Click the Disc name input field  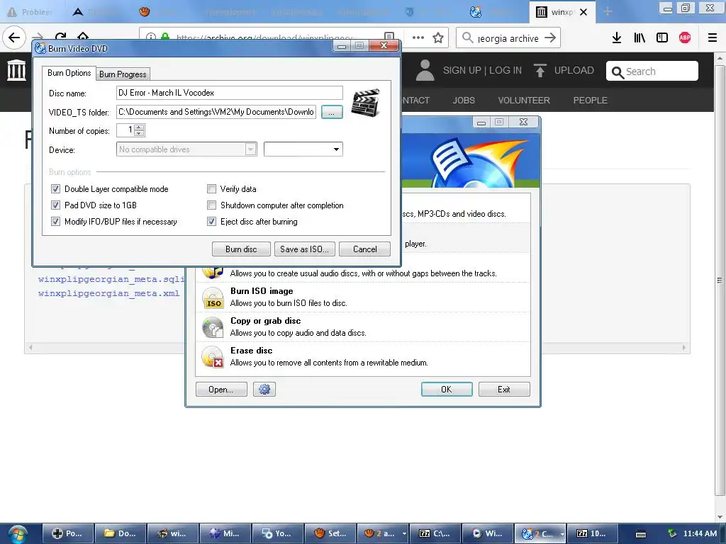tap(229, 93)
